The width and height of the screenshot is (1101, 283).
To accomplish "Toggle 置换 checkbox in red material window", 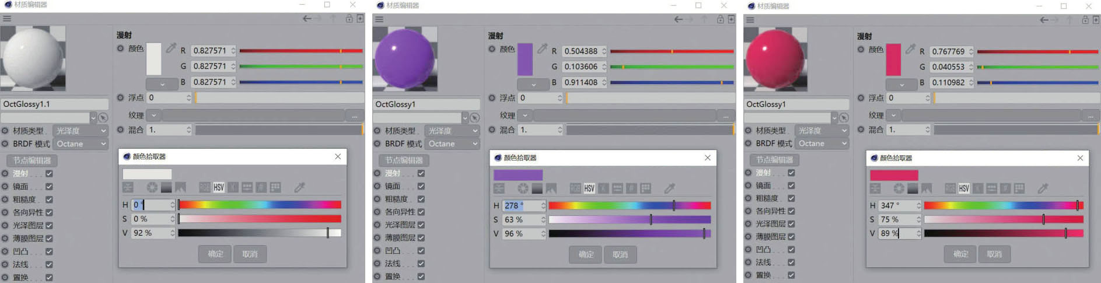I will click(x=791, y=275).
